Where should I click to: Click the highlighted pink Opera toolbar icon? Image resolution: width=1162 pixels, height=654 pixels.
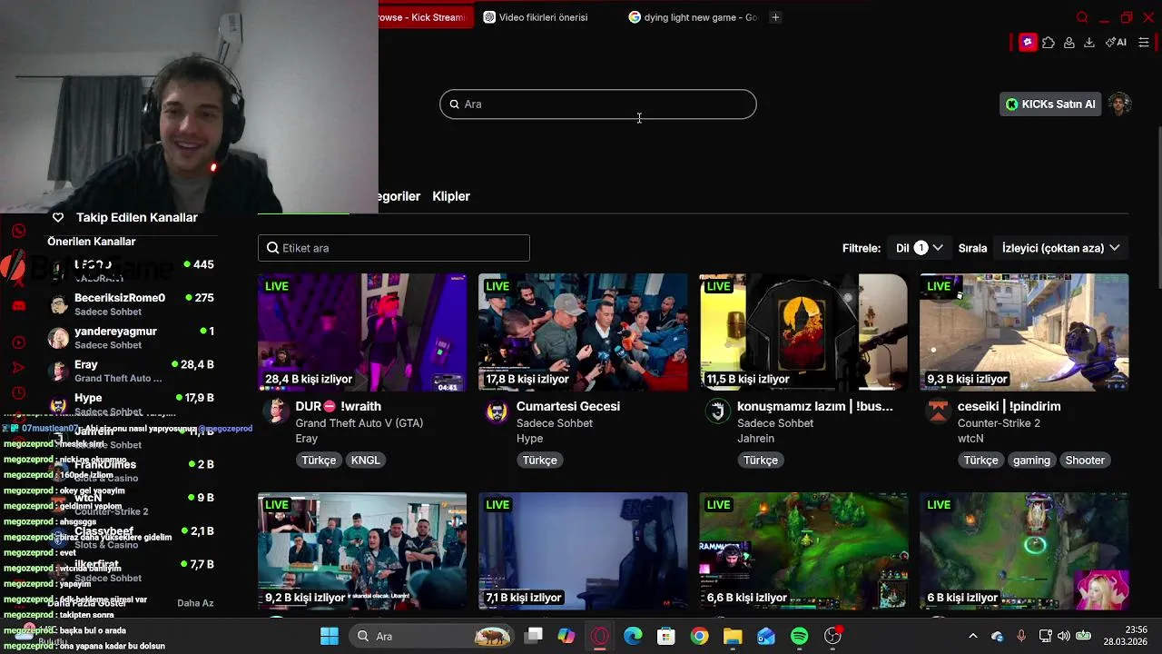click(1028, 43)
